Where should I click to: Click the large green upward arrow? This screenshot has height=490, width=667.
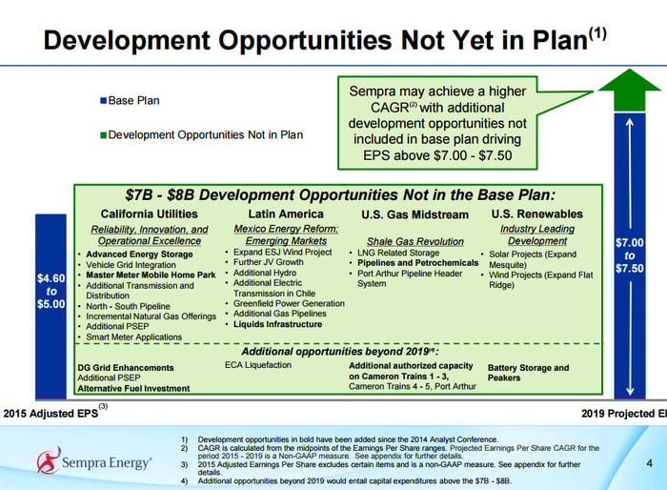coord(630,92)
